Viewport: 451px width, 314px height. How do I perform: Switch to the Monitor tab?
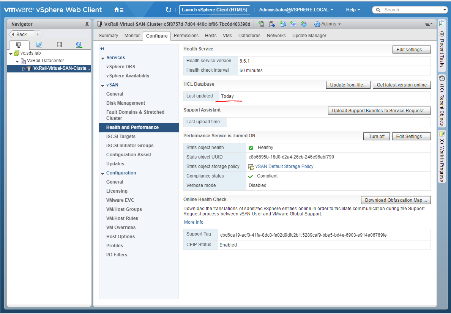pyautogui.click(x=132, y=36)
